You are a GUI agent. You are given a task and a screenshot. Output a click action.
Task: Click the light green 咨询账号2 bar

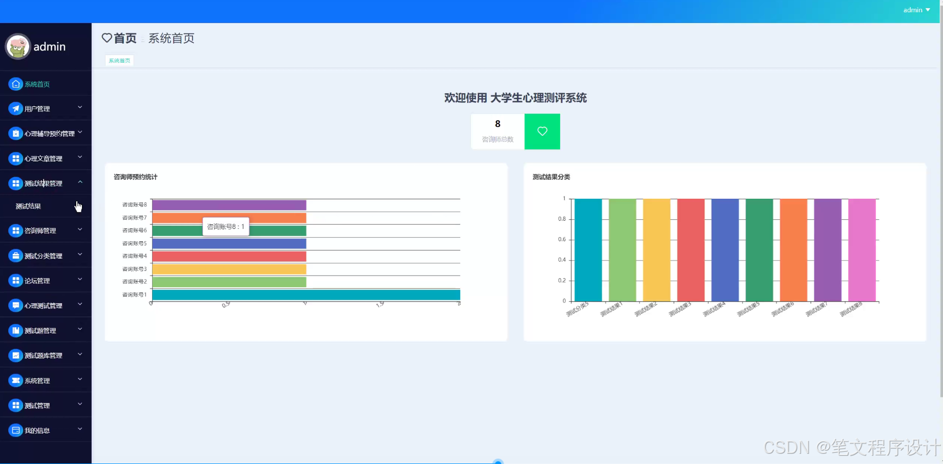229,282
